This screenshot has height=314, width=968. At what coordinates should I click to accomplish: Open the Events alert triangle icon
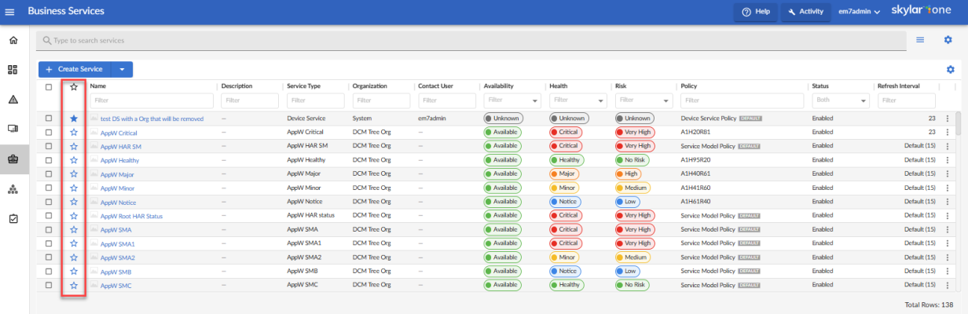(13, 100)
